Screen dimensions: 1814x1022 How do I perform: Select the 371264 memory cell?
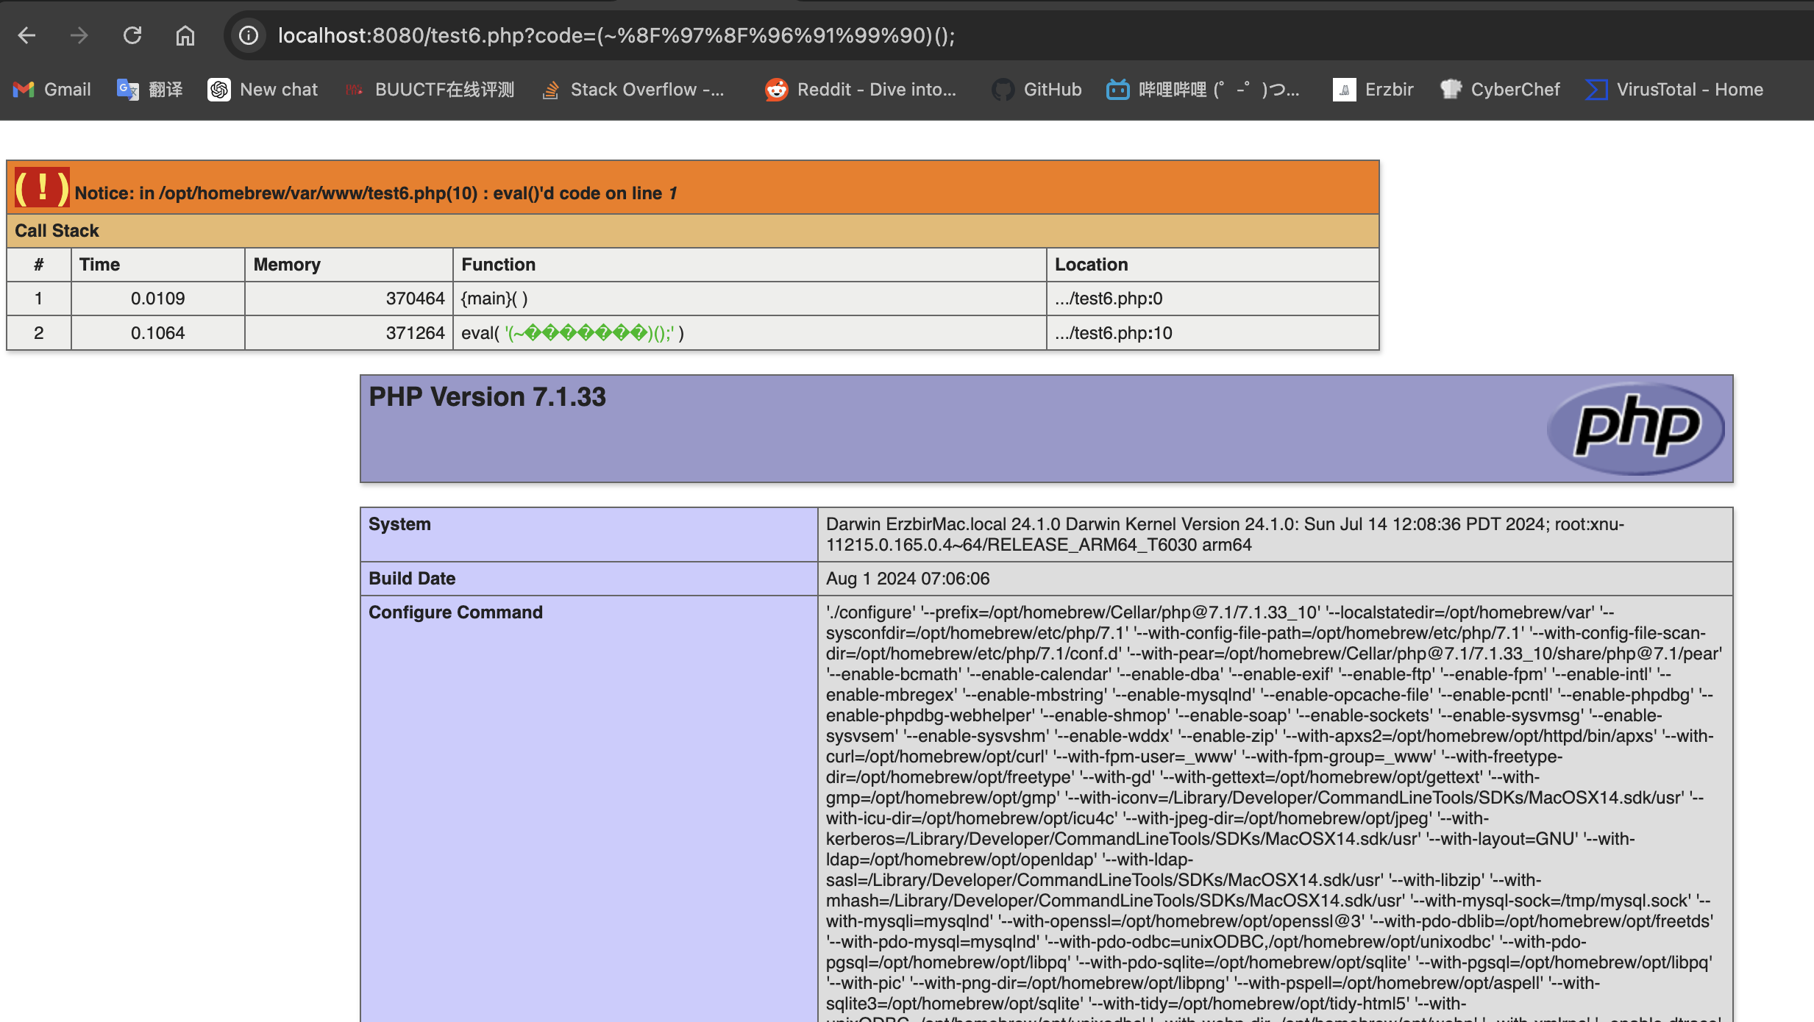click(x=349, y=333)
